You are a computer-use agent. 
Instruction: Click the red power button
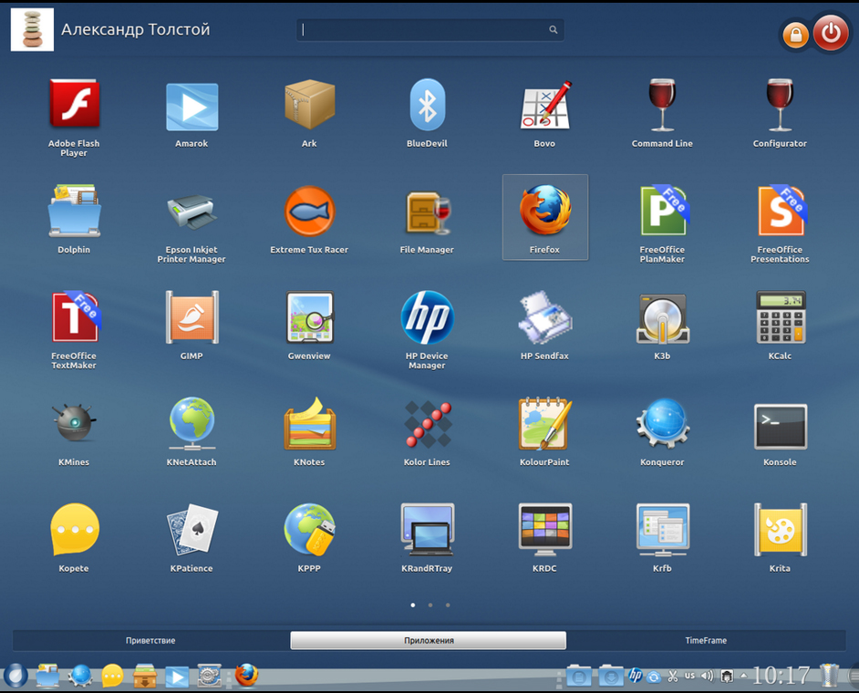pyautogui.click(x=830, y=34)
